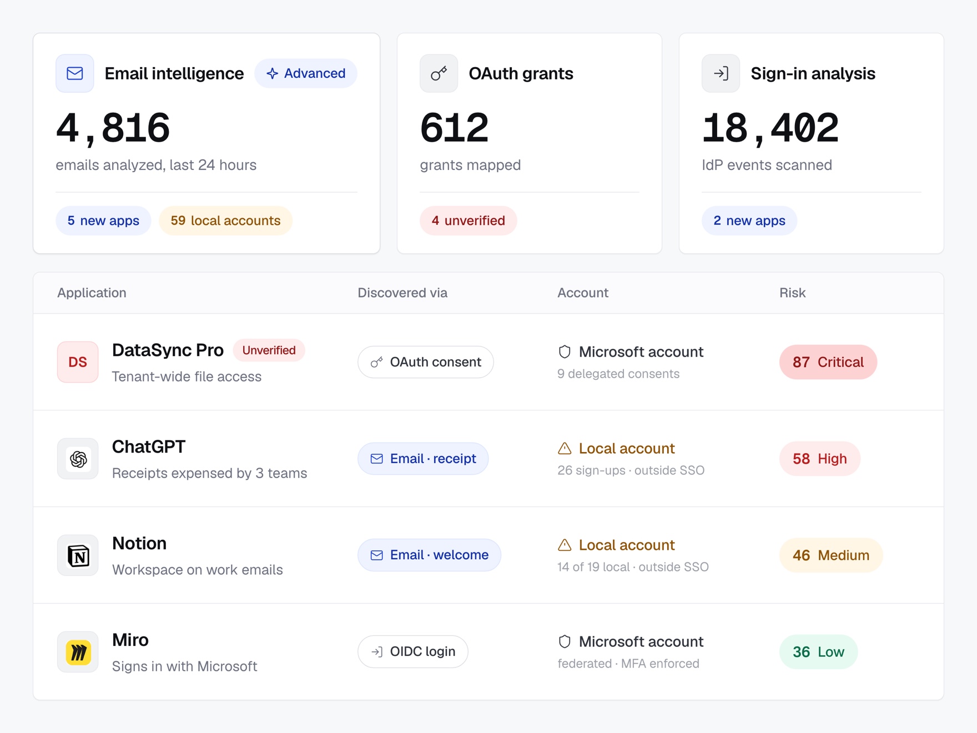Click the 18,402 events count
The height and width of the screenshot is (733, 977).
click(x=770, y=128)
